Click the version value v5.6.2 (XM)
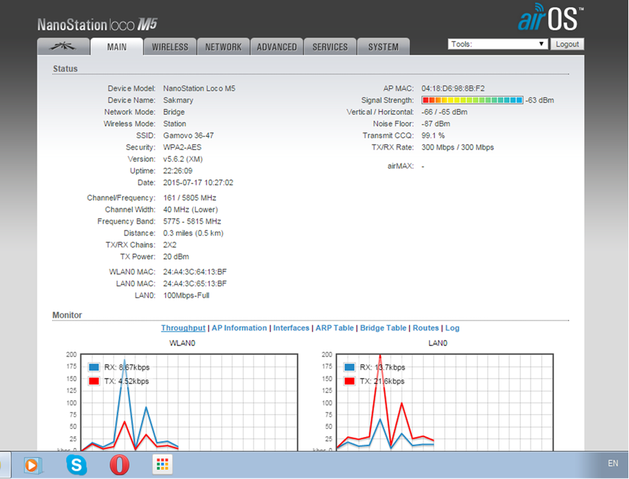The image size is (629, 479). 183,159
